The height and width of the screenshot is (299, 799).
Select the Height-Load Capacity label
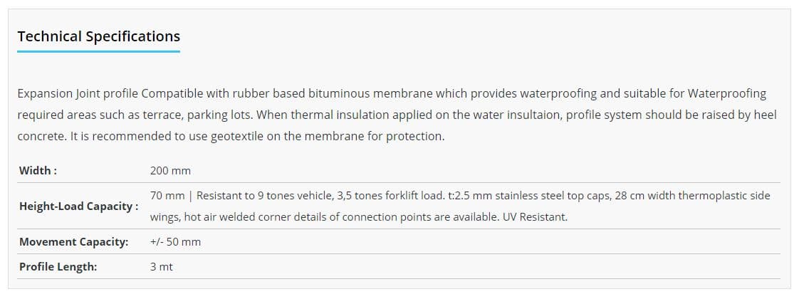tap(78, 206)
